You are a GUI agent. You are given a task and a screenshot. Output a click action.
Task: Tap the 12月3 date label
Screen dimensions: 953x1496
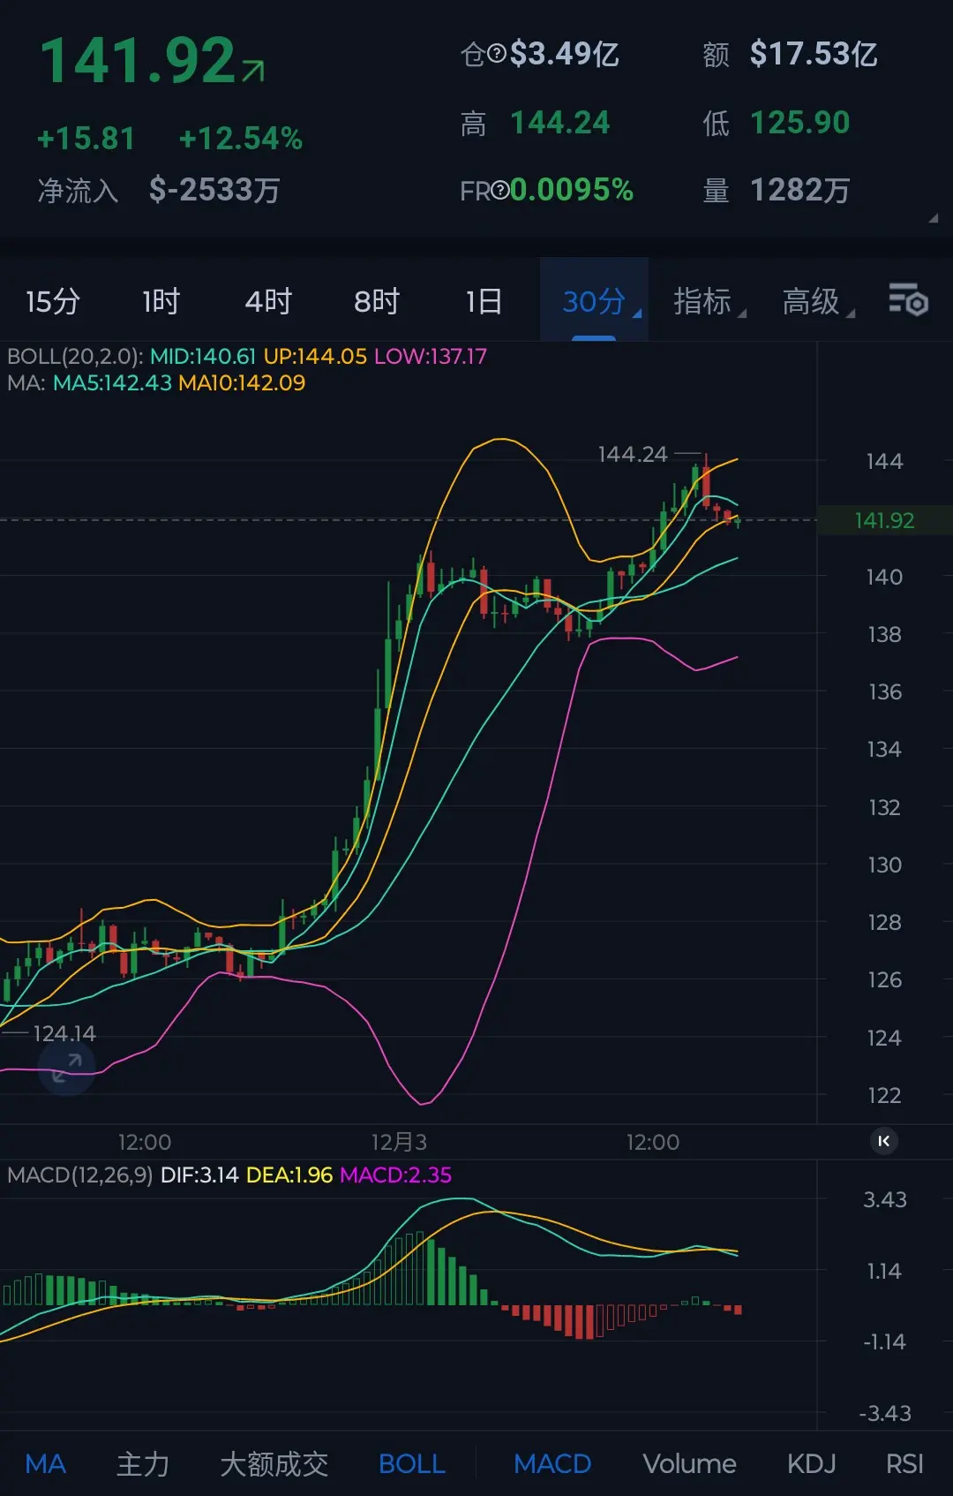pos(399,1142)
